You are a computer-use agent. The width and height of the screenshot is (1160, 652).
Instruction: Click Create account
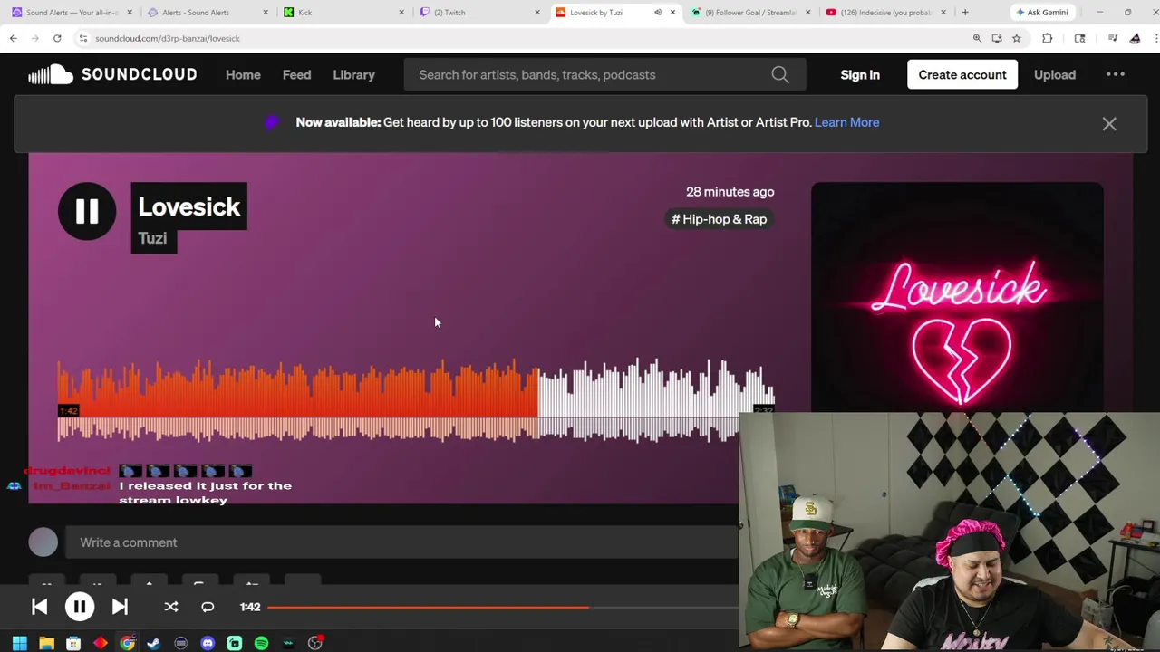coord(962,74)
